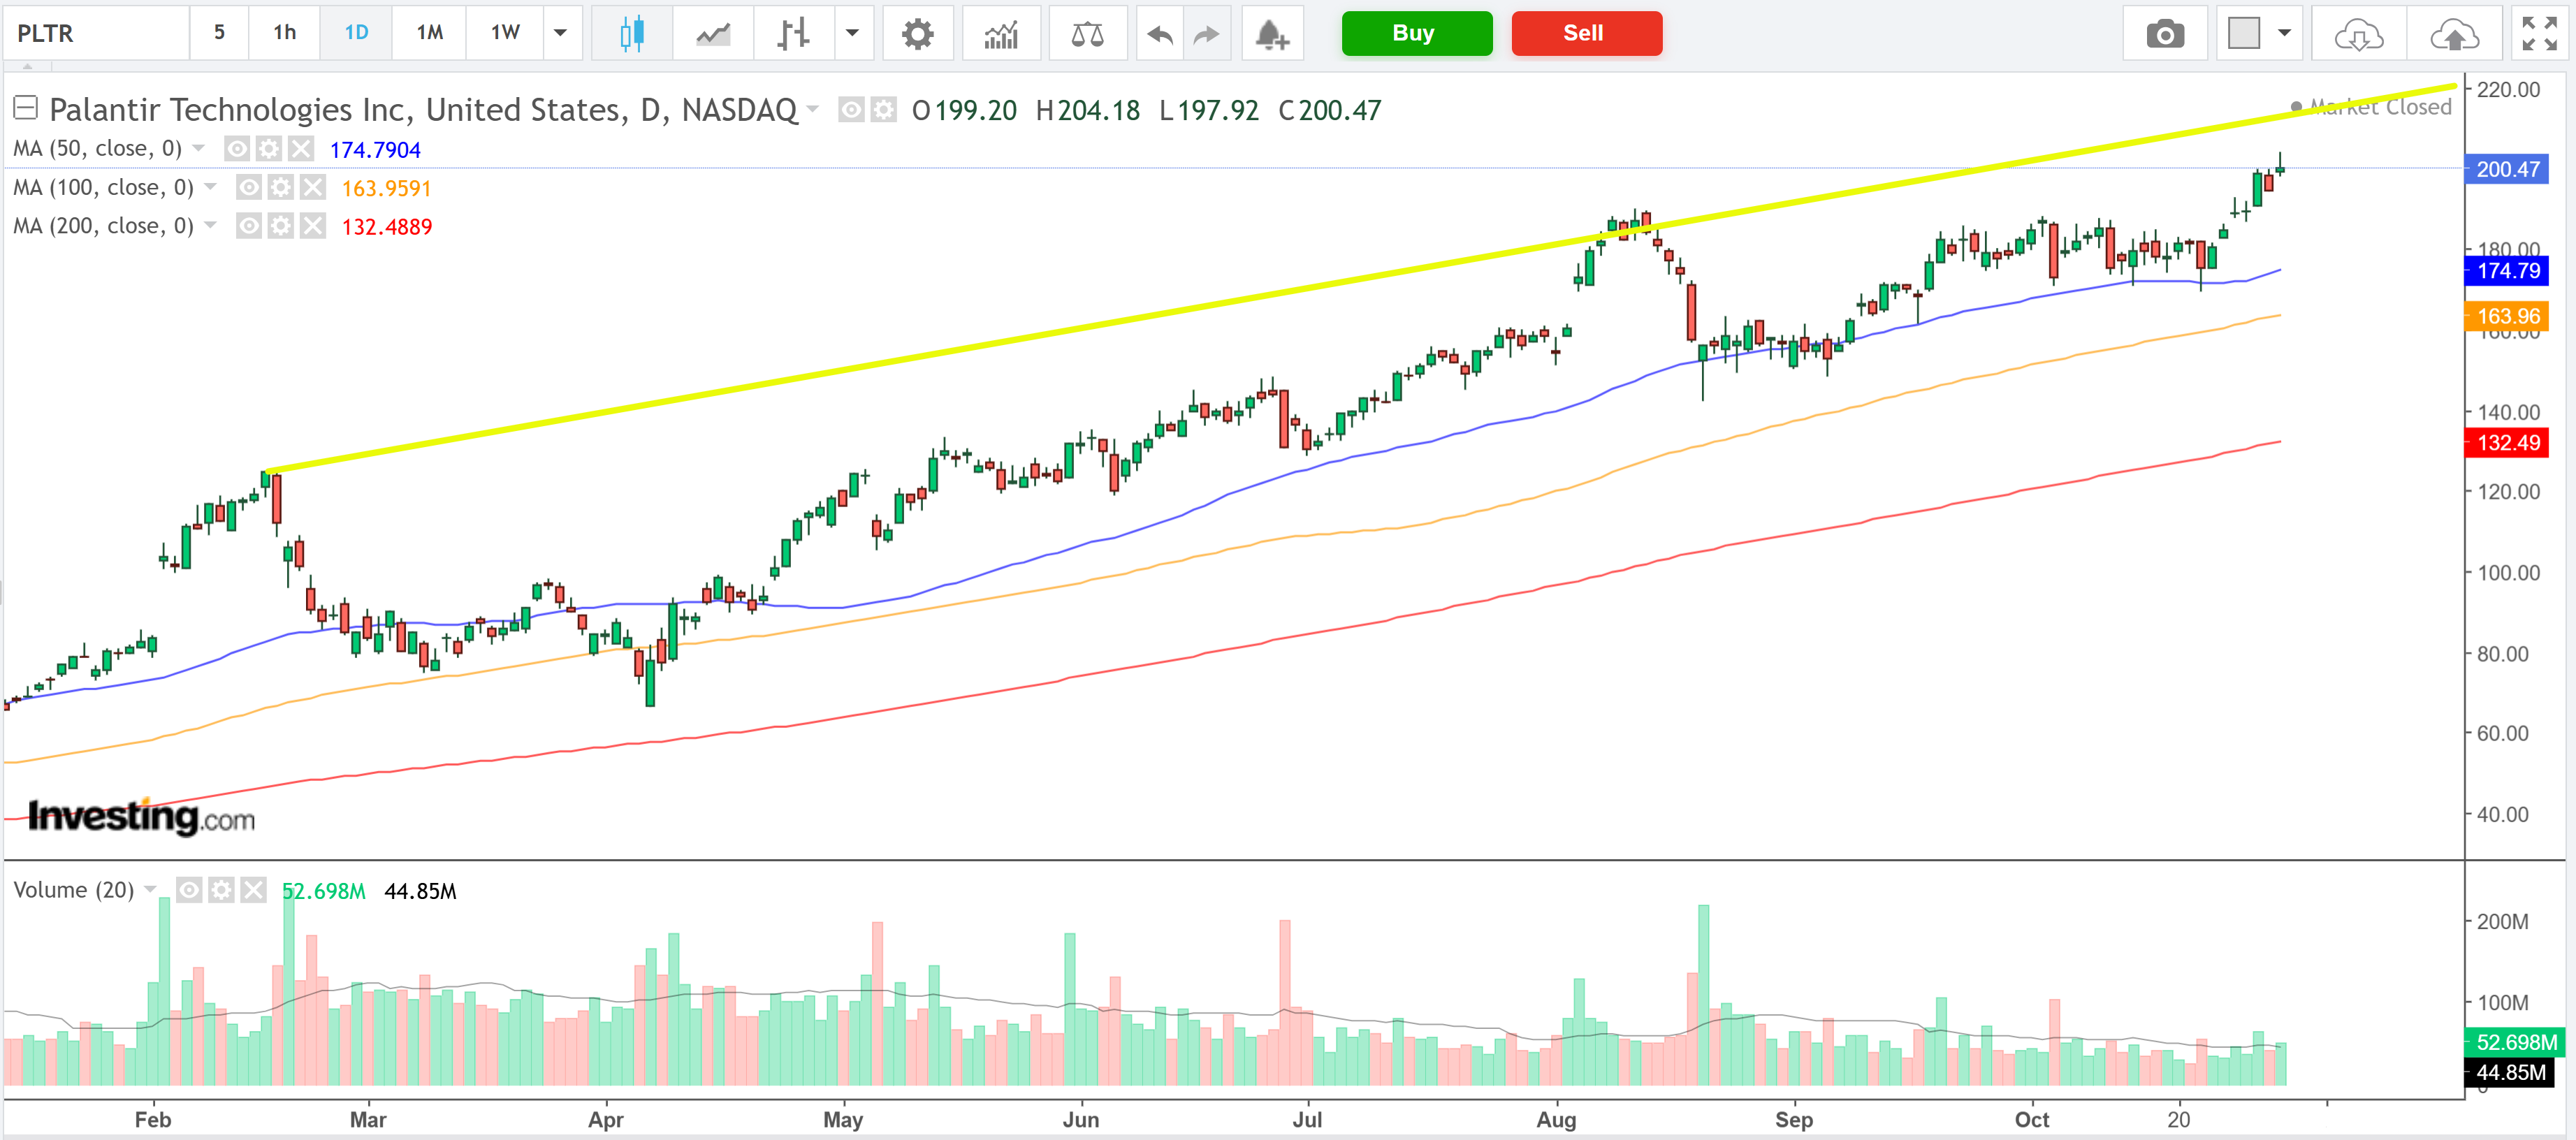Create an alert with the bell icon

[1271, 33]
